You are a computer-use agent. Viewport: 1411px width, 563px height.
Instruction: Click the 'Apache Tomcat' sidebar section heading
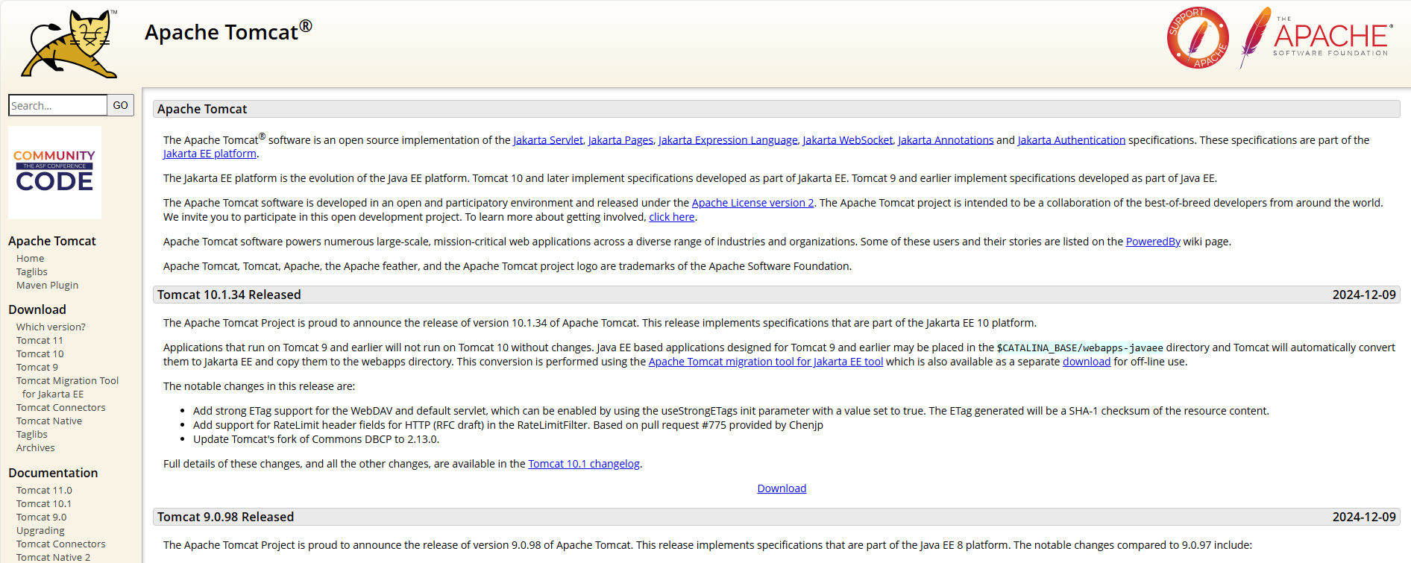52,241
